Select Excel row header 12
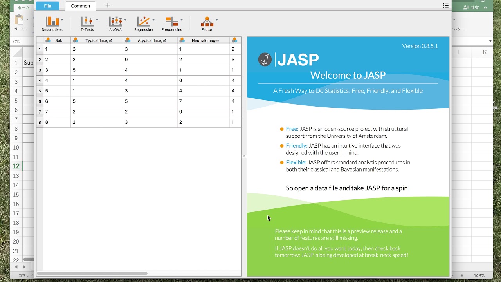 tap(16, 166)
